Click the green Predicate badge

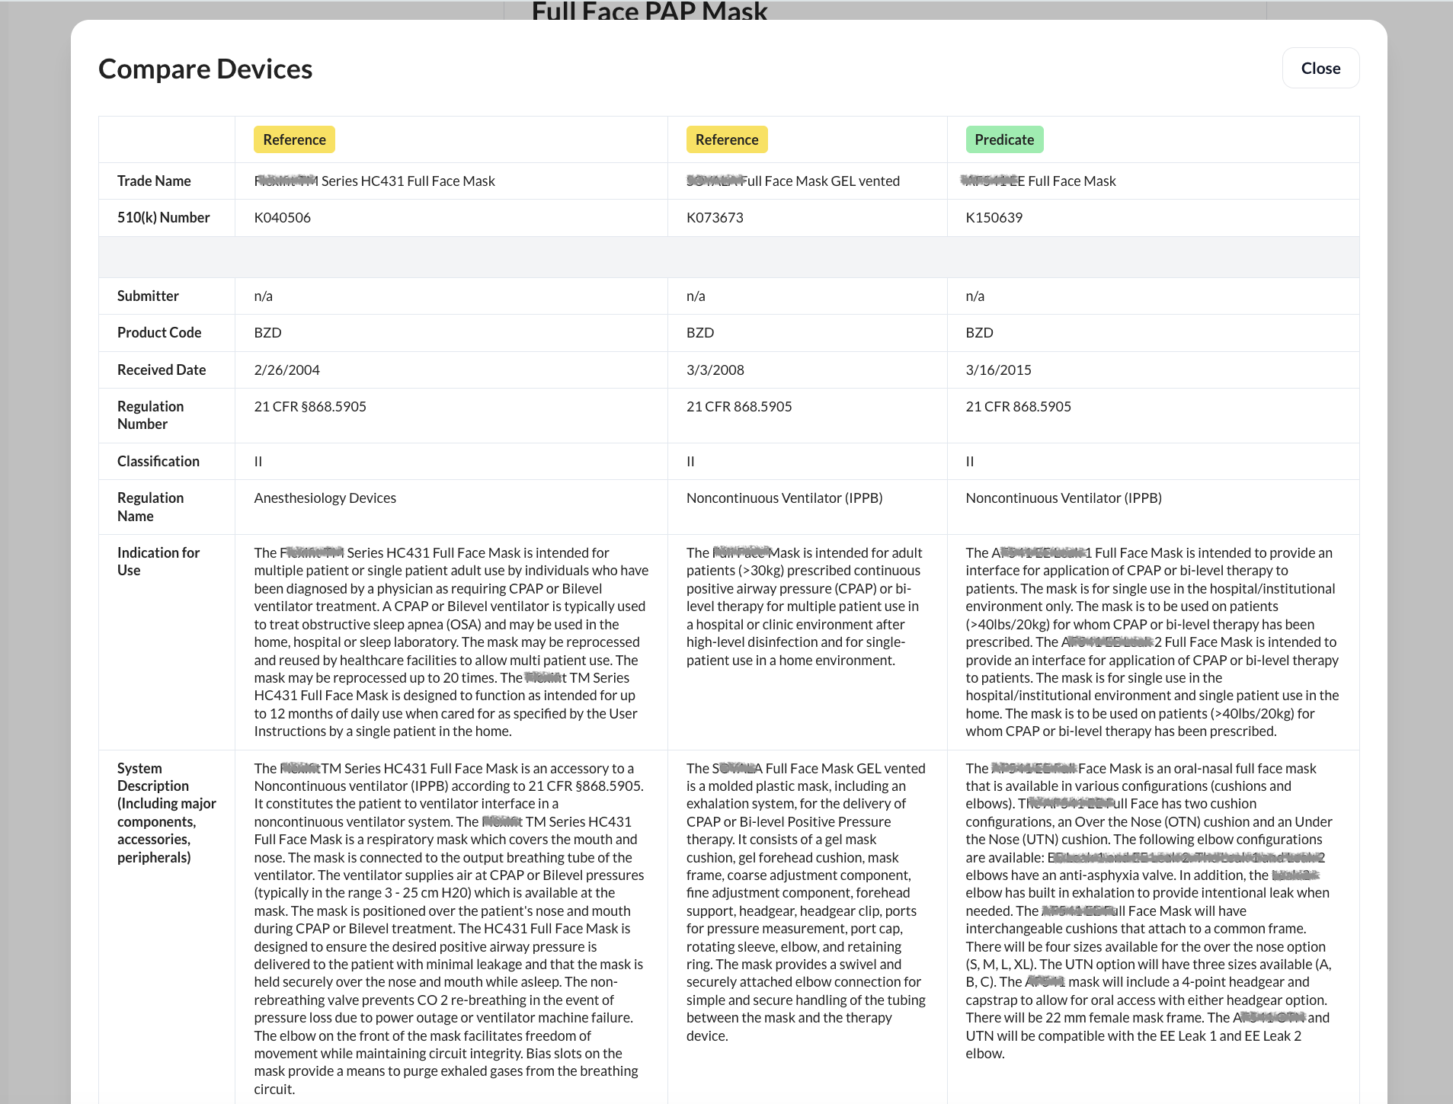(x=1003, y=140)
